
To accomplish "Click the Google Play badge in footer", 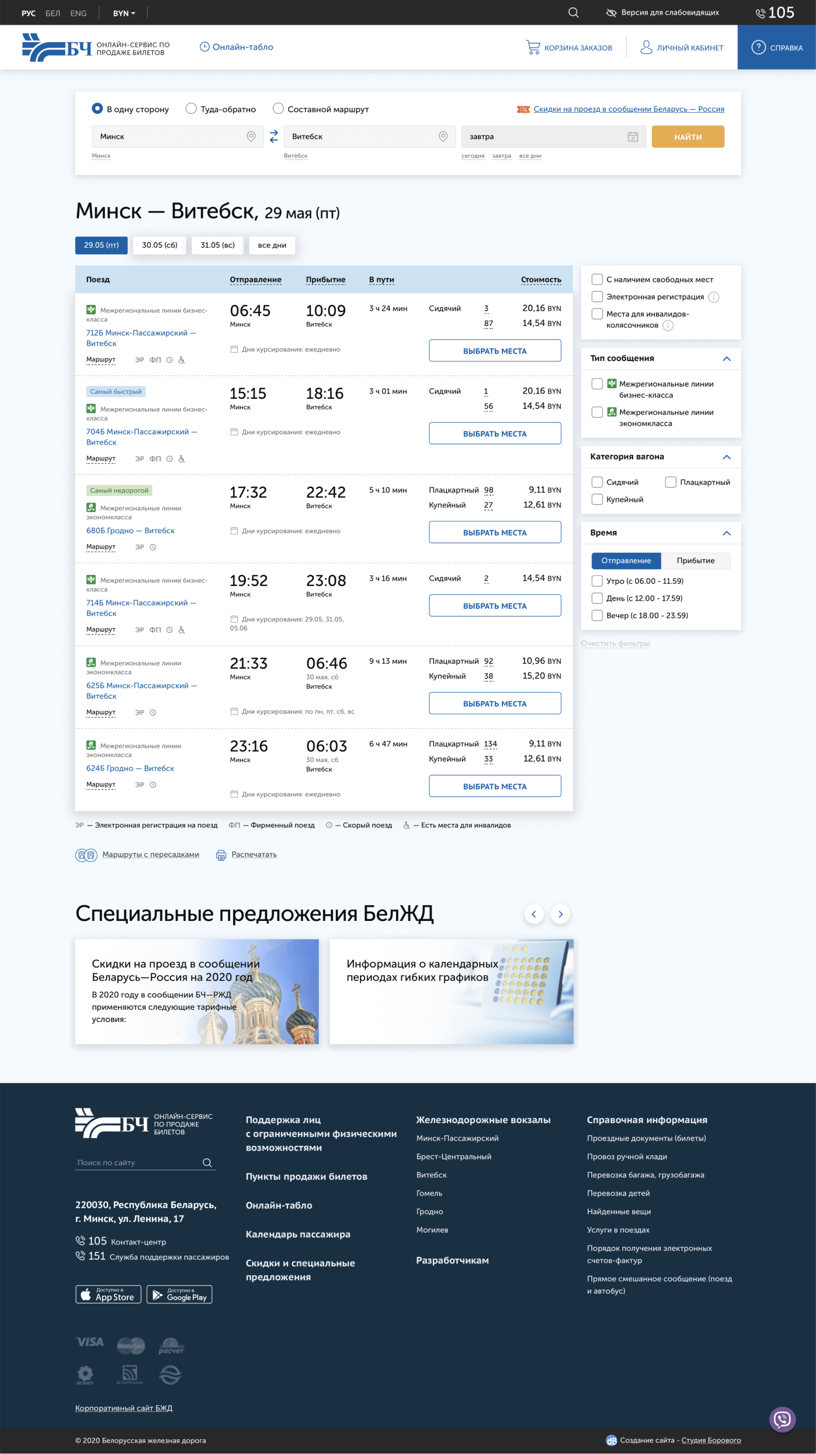I will tap(179, 1294).
